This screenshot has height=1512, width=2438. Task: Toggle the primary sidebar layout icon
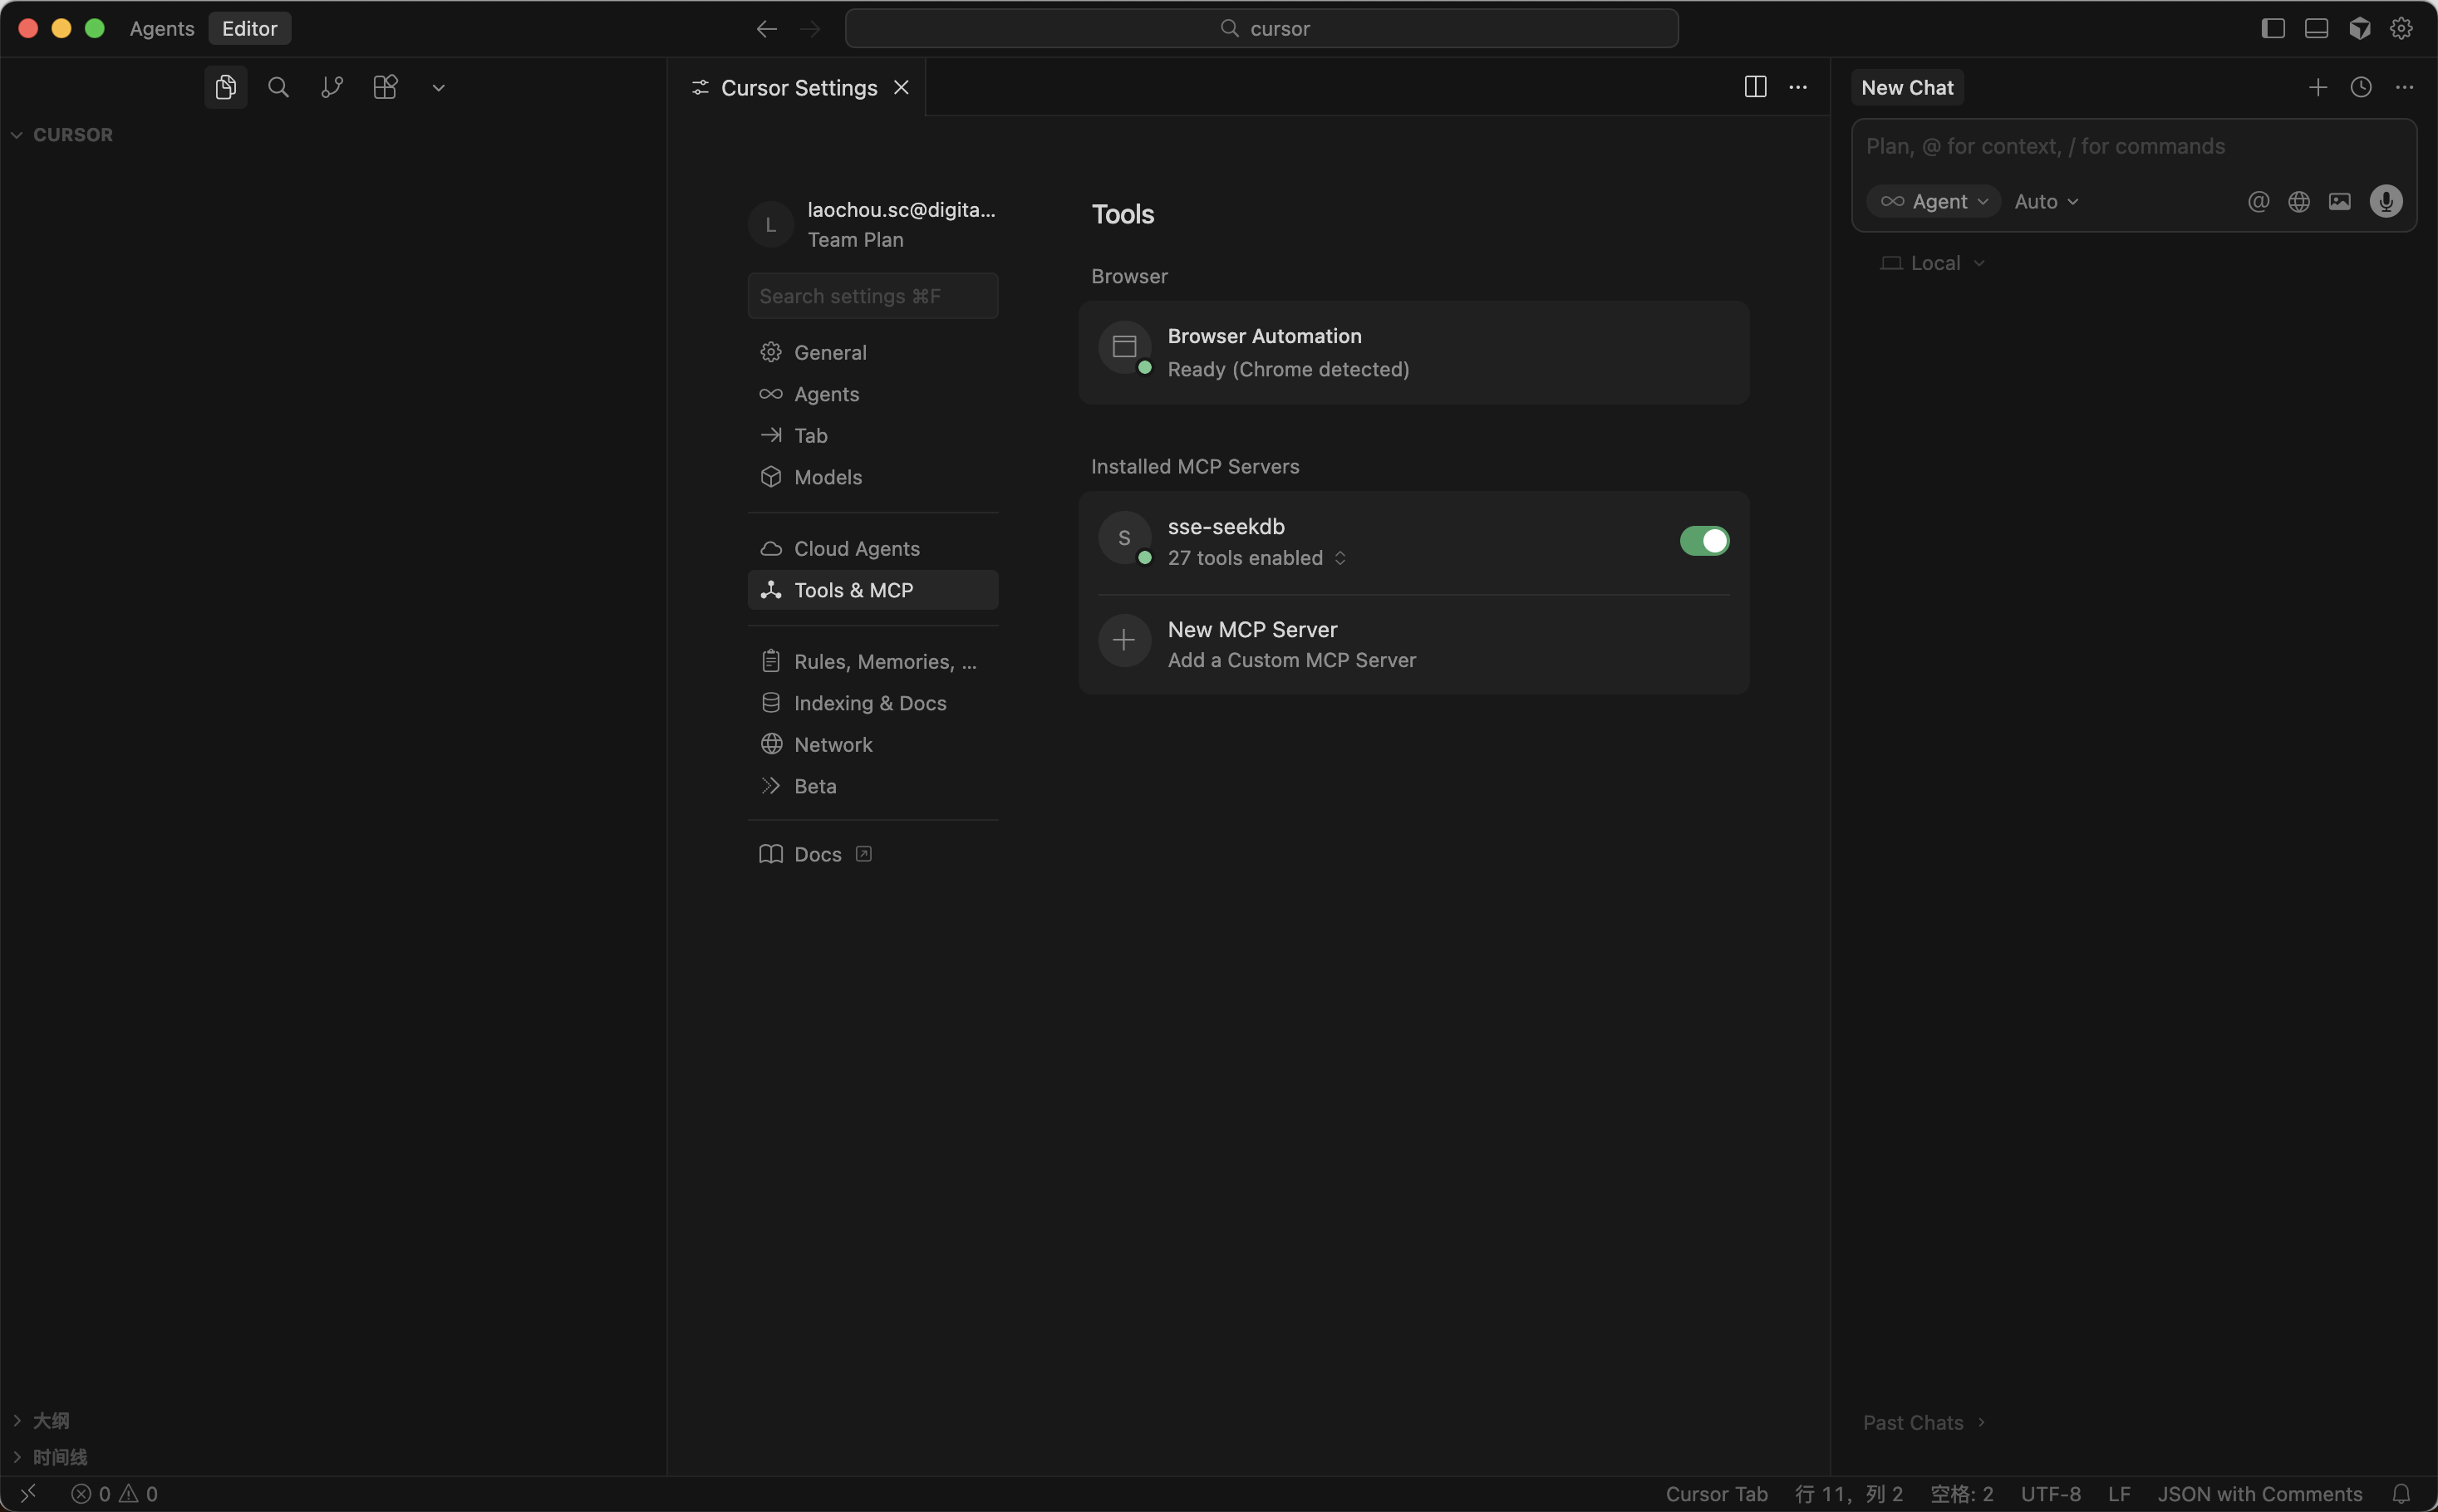(2273, 29)
